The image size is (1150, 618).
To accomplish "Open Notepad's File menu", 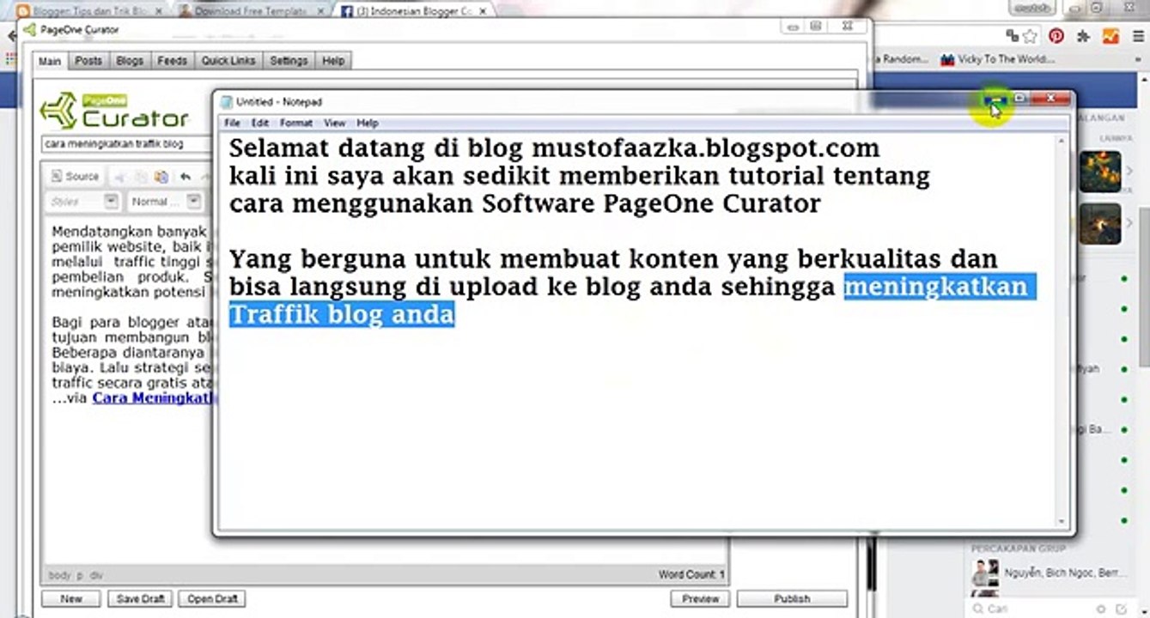I will point(232,124).
